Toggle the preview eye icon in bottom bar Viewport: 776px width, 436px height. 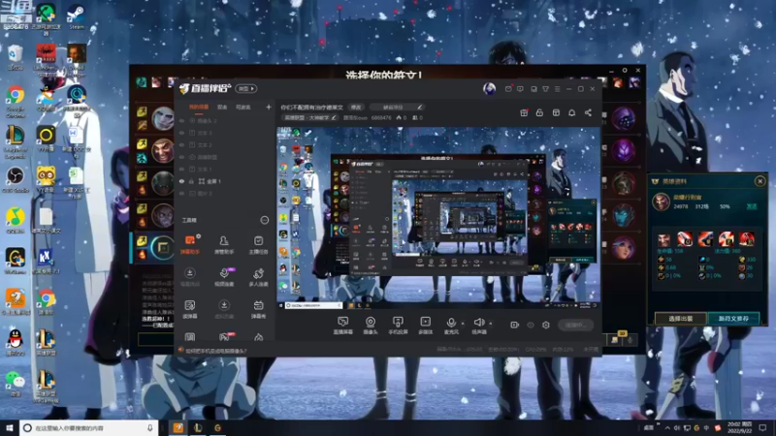coord(531,325)
